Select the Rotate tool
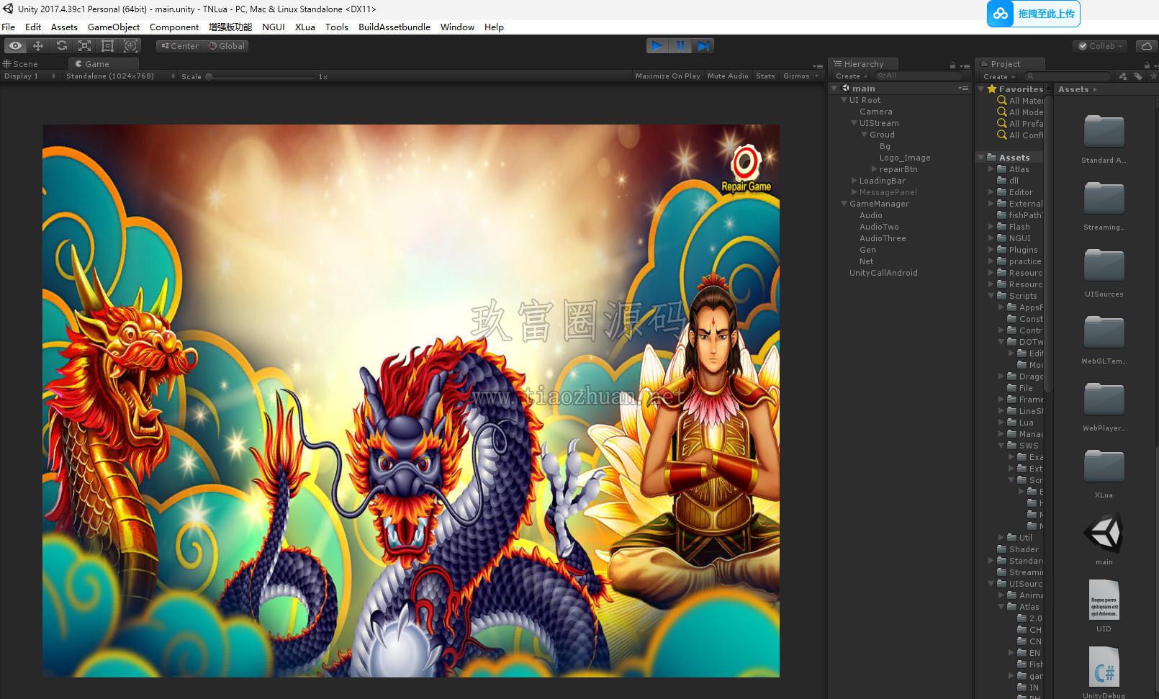This screenshot has width=1159, height=699. coord(61,45)
